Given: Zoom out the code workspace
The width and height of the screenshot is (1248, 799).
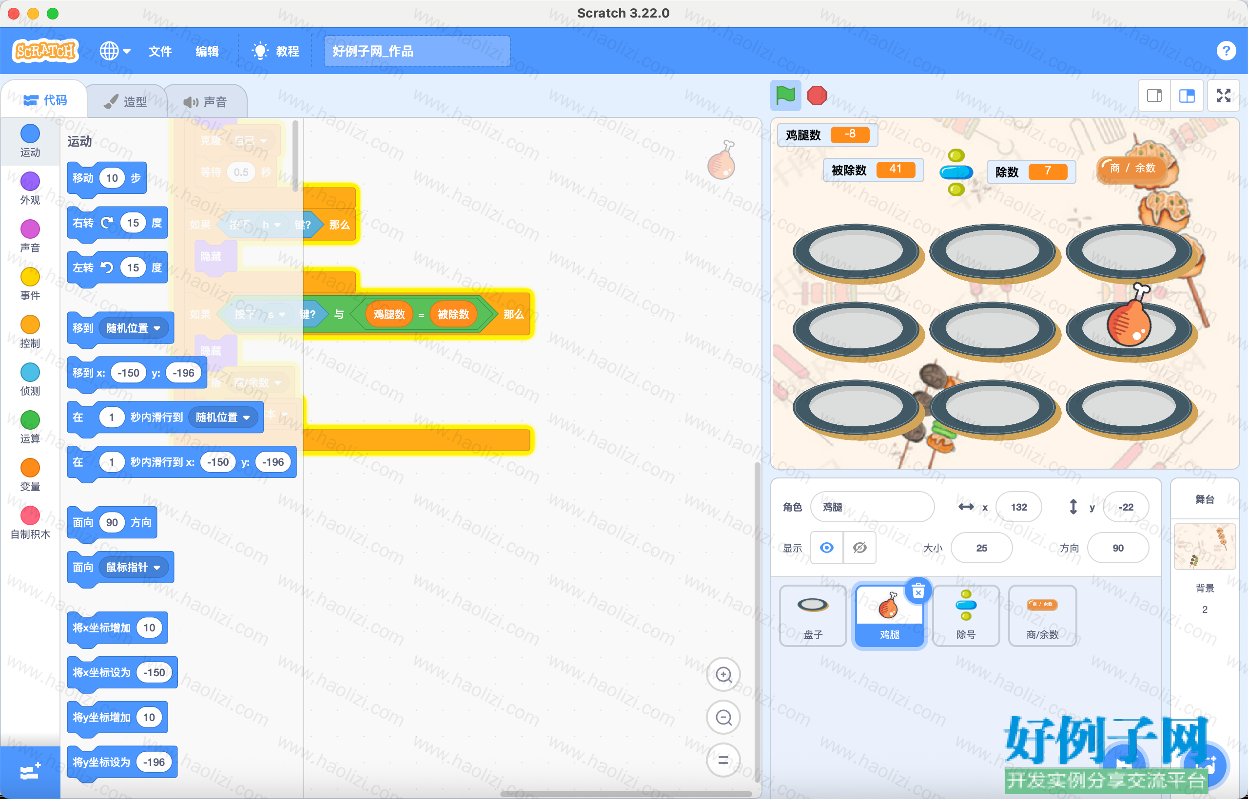Looking at the screenshot, I should tap(723, 718).
